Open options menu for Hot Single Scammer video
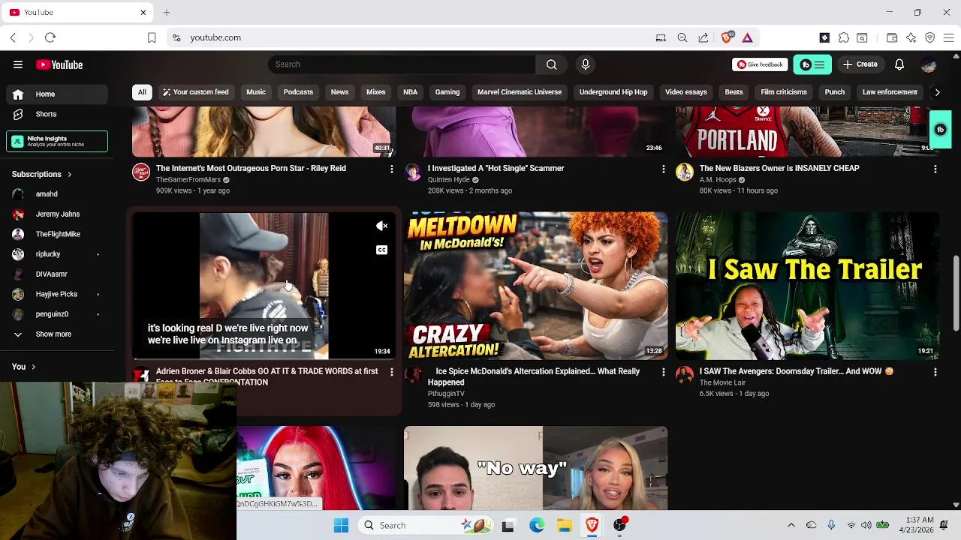Image resolution: width=961 pixels, height=540 pixels. 663,169
